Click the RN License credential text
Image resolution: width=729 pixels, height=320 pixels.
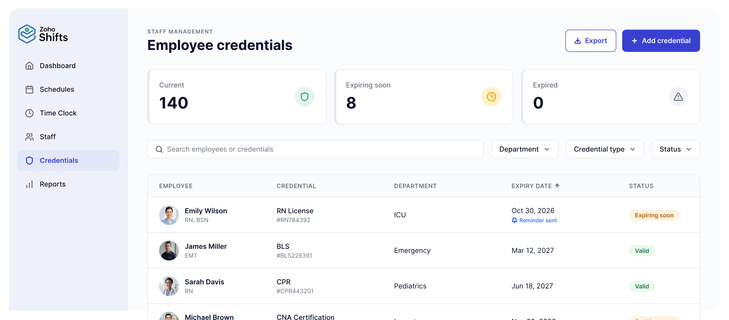[x=295, y=211]
